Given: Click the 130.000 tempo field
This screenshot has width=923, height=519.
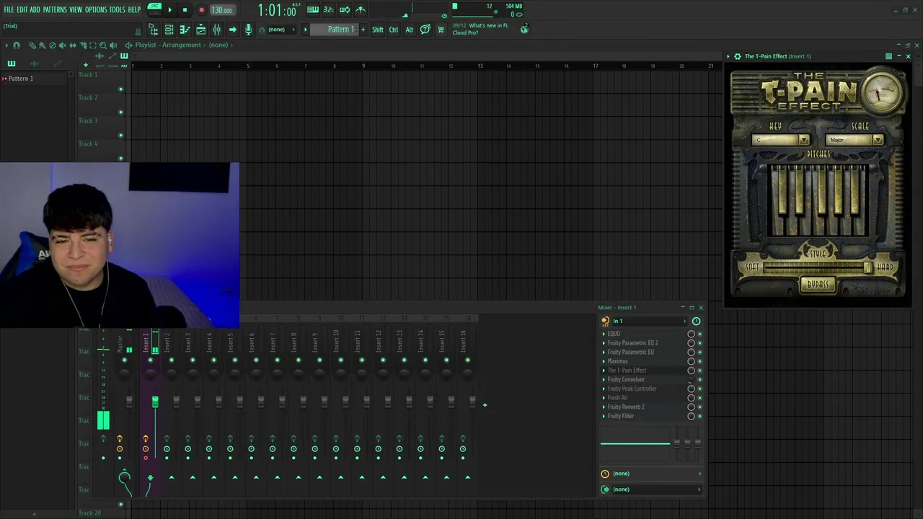Looking at the screenshot, I should [x=222, y=10].
